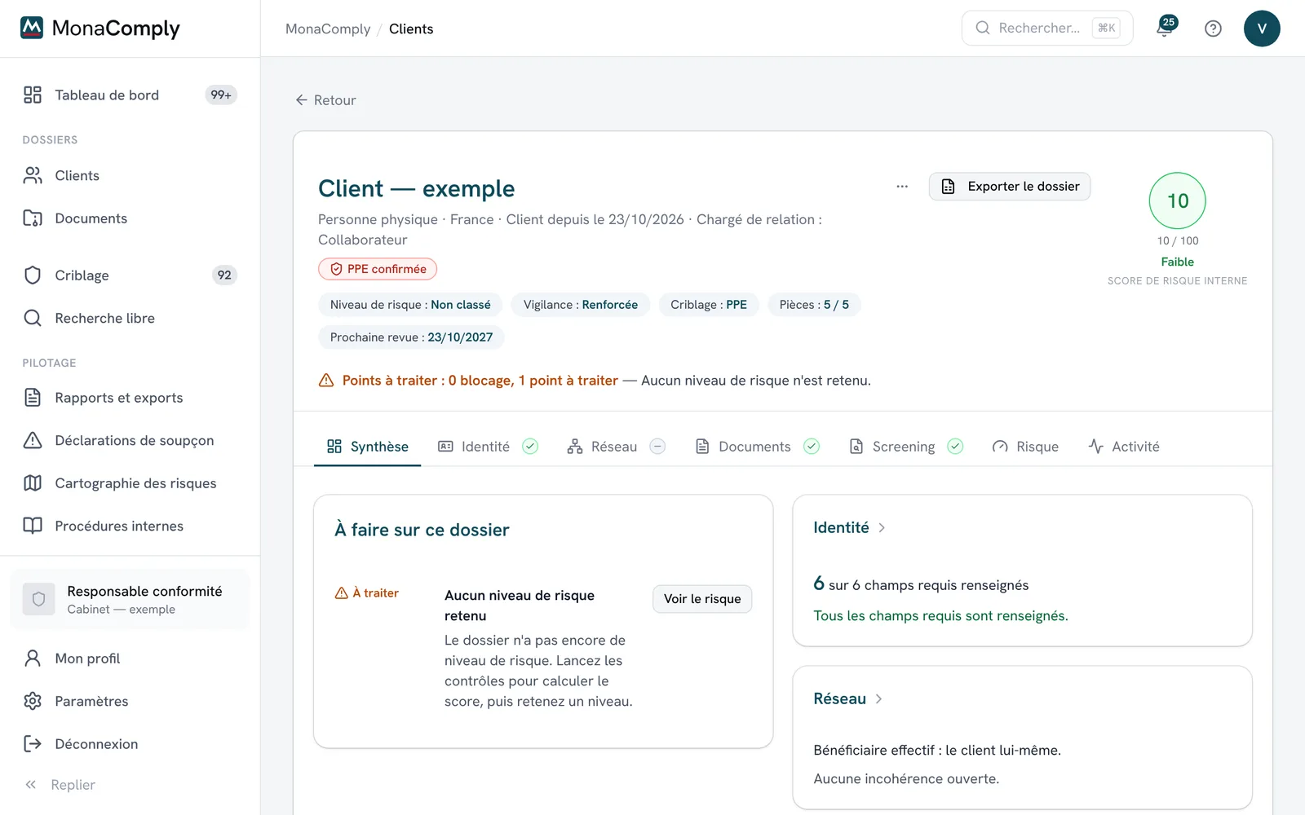Open Tableau de bord in sidebar
This screenshot has width=1305, height=815.
click(x=130, y=95)
